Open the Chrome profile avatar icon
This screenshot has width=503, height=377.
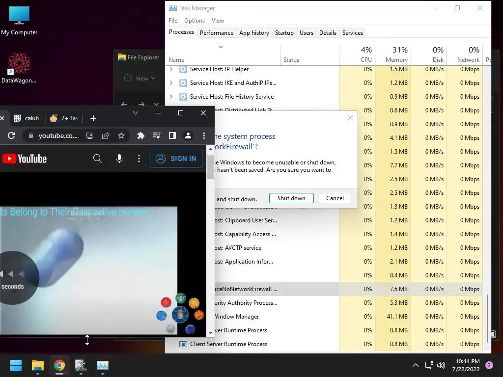pyautogui.click(x=188, y=135)
